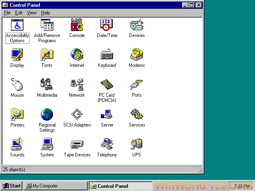255x191 pixels.
Task: Click the Tape Devices icon
Action: (x=77, y=144)
